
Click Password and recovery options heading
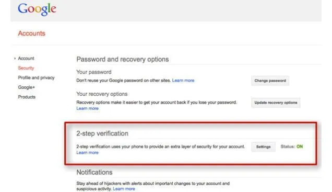[x=123, y=59]
